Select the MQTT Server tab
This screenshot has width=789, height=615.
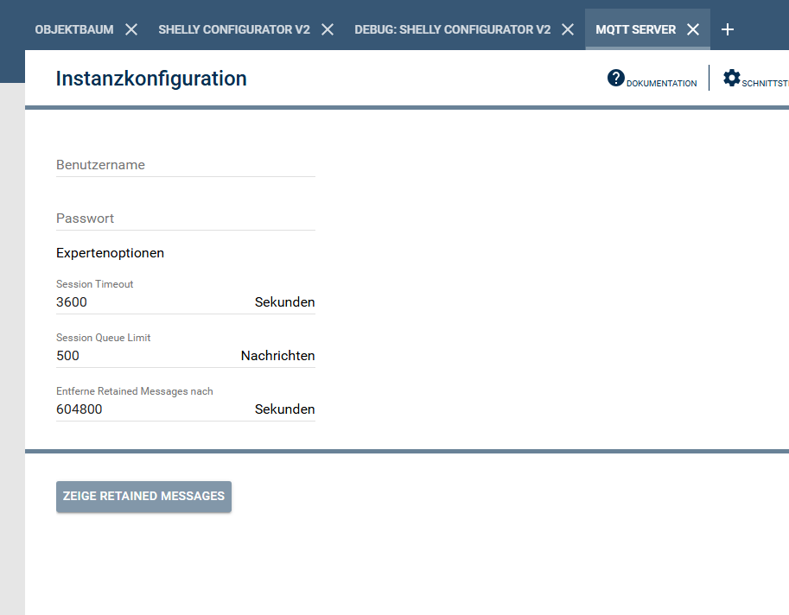pos(635,29)
